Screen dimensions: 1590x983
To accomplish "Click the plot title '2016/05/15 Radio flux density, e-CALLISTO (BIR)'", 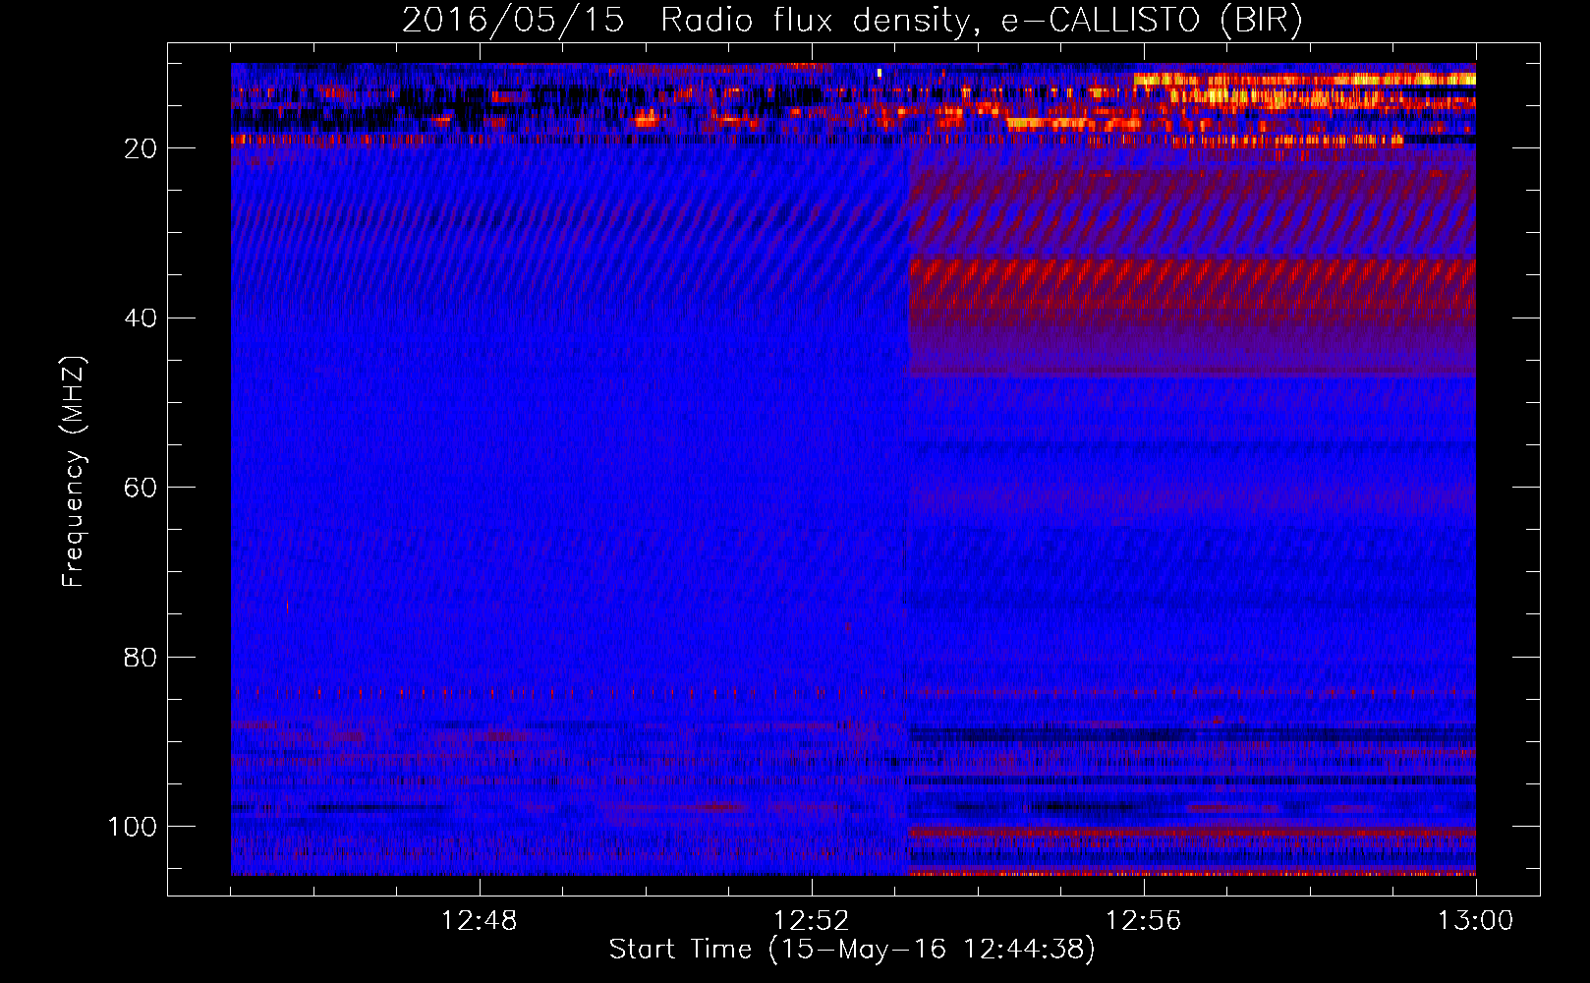I will tap(852, 21).
